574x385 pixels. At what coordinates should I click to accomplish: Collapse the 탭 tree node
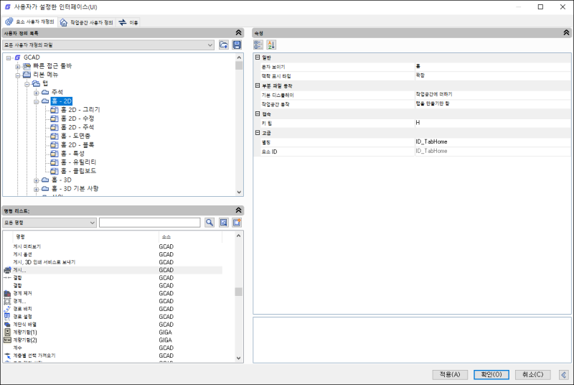(x=27, y=84)
